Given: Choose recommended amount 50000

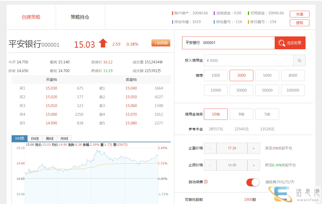Looking at the screenshot, I should click(267, 90).
